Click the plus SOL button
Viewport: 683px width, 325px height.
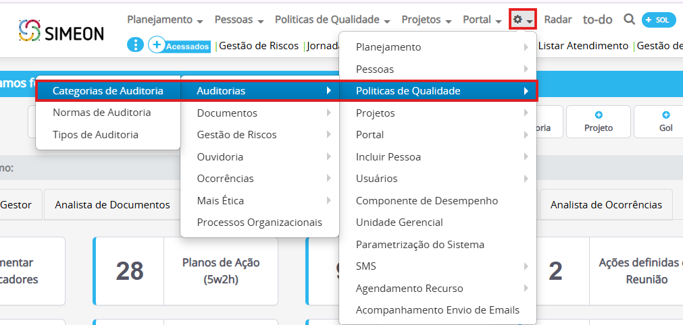coord(658,20)
